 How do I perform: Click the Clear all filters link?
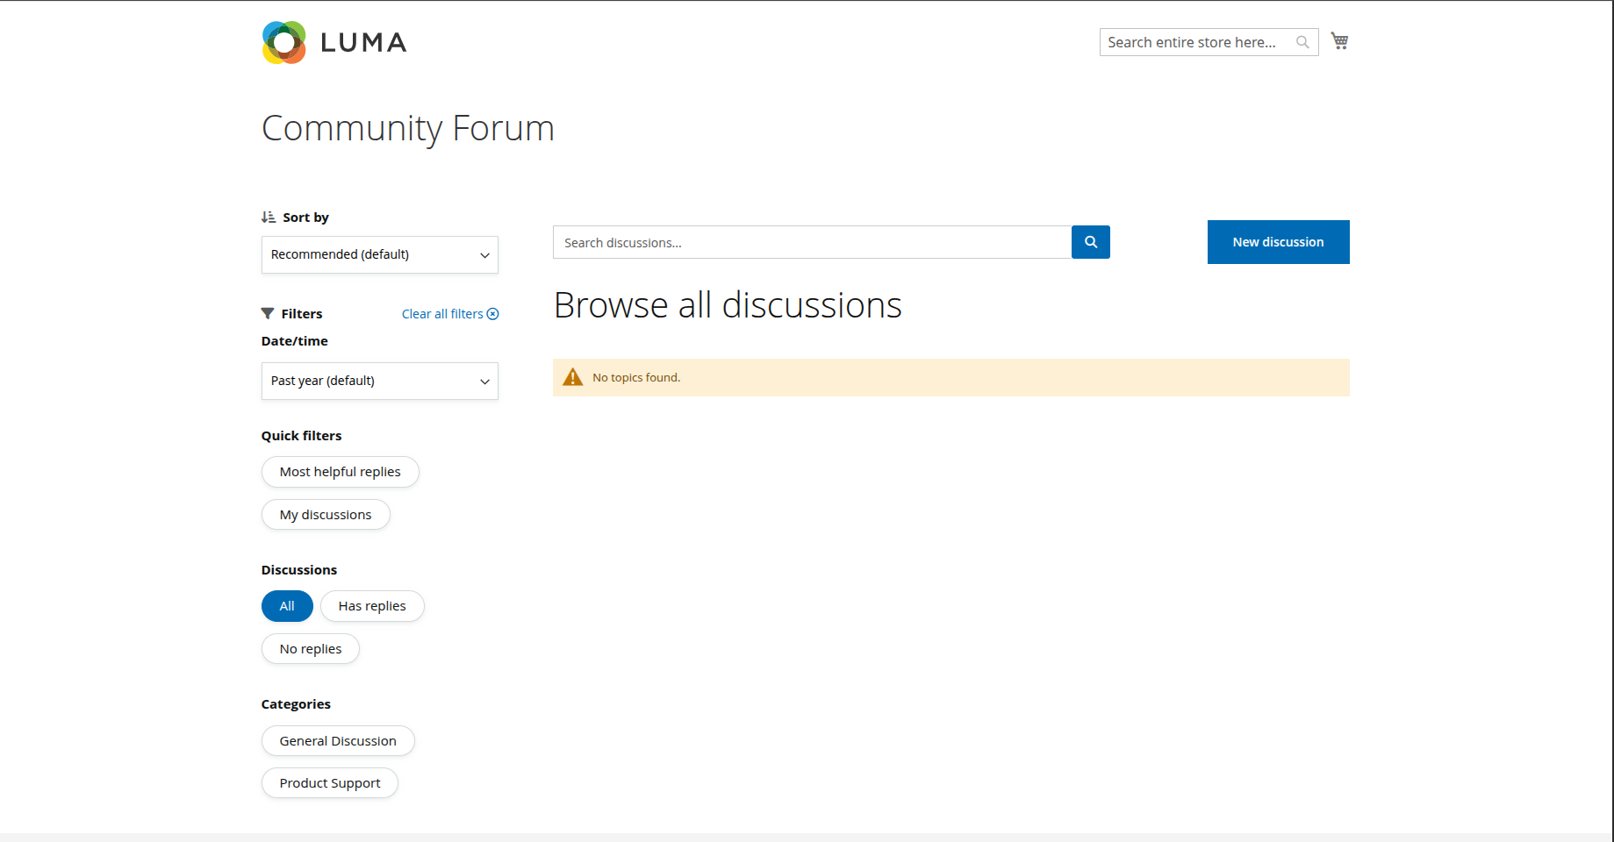pyautogui.click(x=442, y=314)
